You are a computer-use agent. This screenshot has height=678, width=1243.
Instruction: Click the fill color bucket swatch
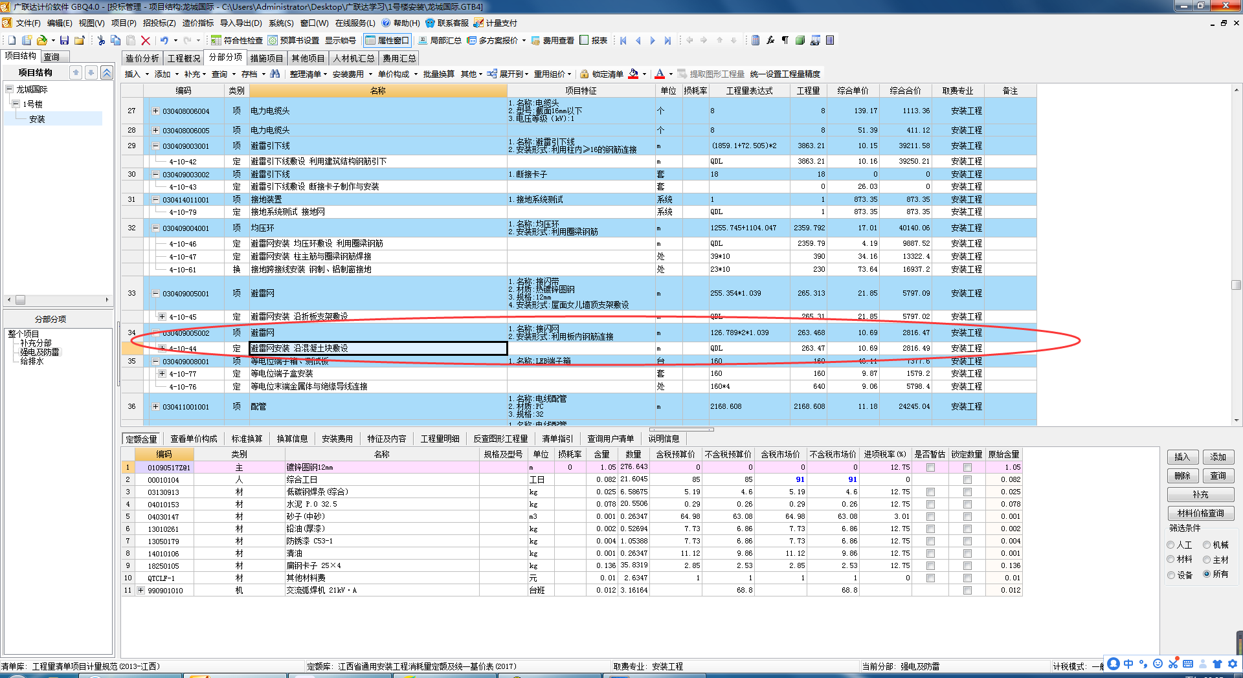(x=633, y=74)
